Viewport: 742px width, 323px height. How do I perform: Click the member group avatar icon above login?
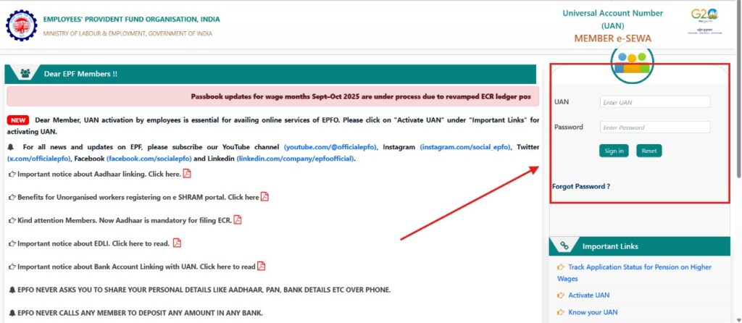[x=632, y=62]
